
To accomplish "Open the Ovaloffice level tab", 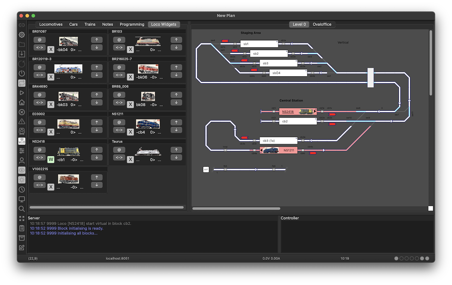I will (322, 24).
